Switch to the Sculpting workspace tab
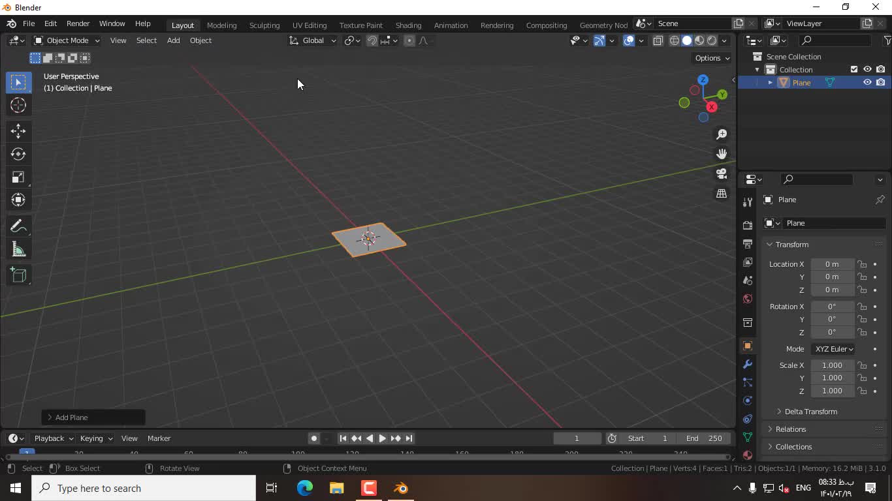The height and width of the screenshot is (501, 892). (x=264, y=25)
